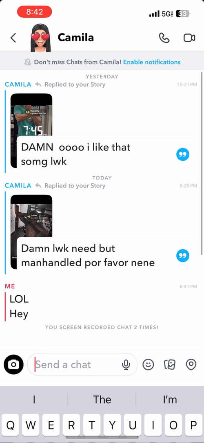Screen dimensions: 204x443
Task: Start a video call with Camila
Action: click(x=189, y=38)
